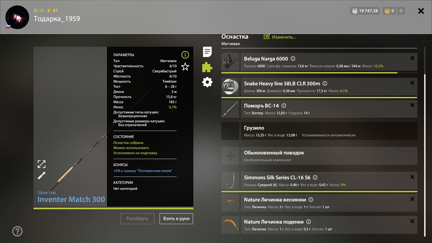
Task: Click Beluga Narga reel thumbnail
Action: [230, 62]
